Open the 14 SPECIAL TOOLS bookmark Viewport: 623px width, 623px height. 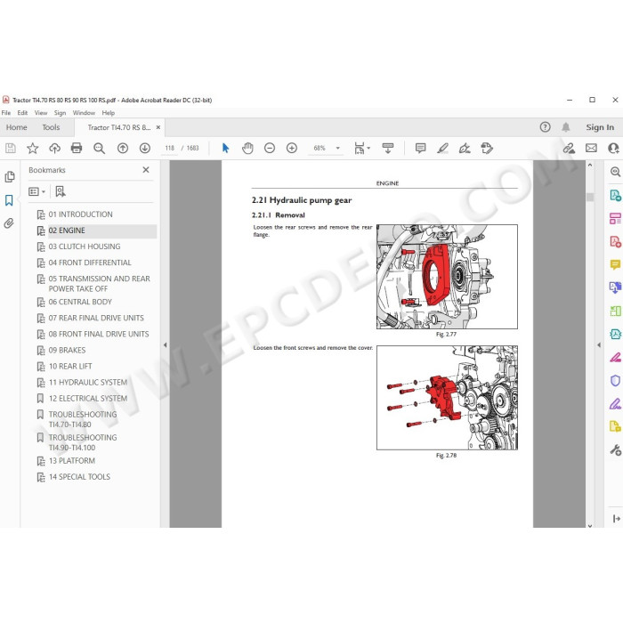point(79,477)
